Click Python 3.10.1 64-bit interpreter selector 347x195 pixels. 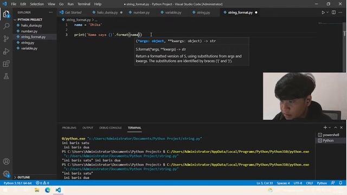18,183
